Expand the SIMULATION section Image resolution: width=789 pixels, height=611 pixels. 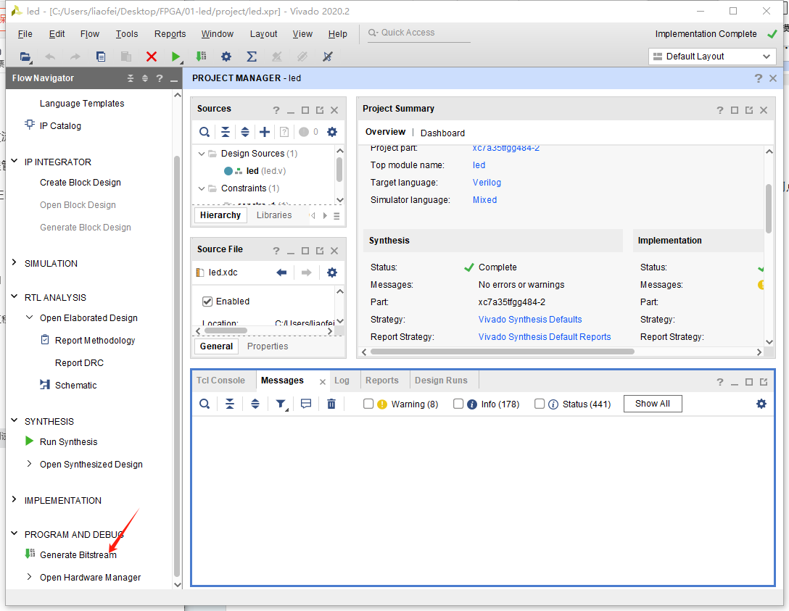[14, 263]
